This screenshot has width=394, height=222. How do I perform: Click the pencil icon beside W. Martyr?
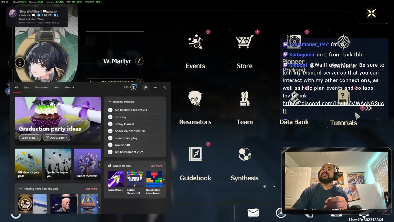coord(139,61)
